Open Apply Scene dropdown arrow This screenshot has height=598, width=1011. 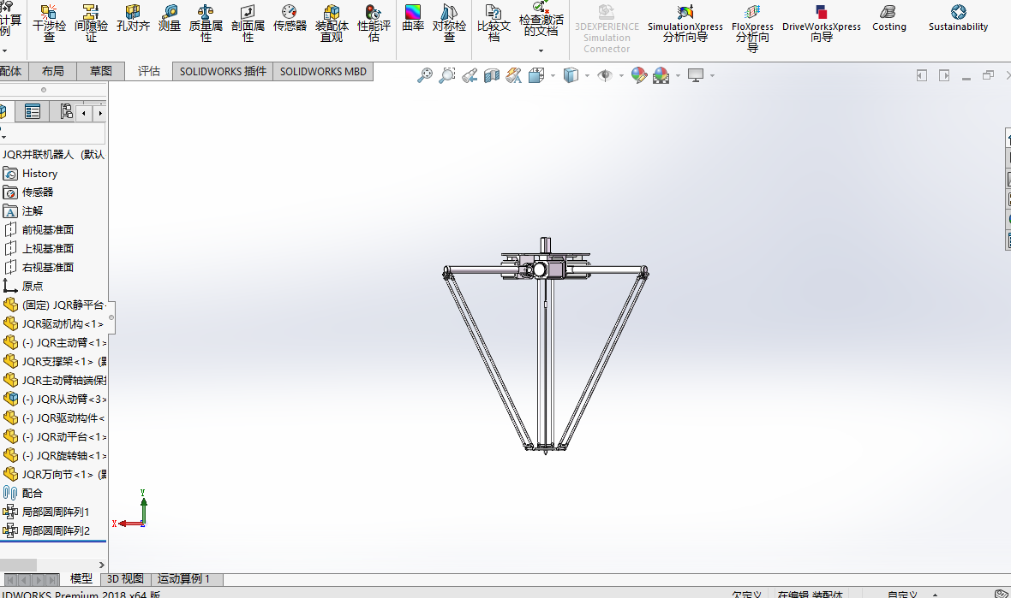coord(678,76)
